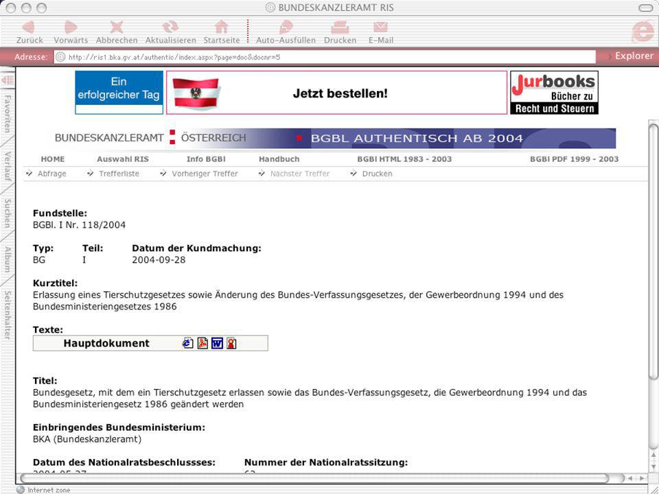Viewport: 659px width, 494px height.
Task: Go to HOME in the site menu
Action: (x=53, y=159)
